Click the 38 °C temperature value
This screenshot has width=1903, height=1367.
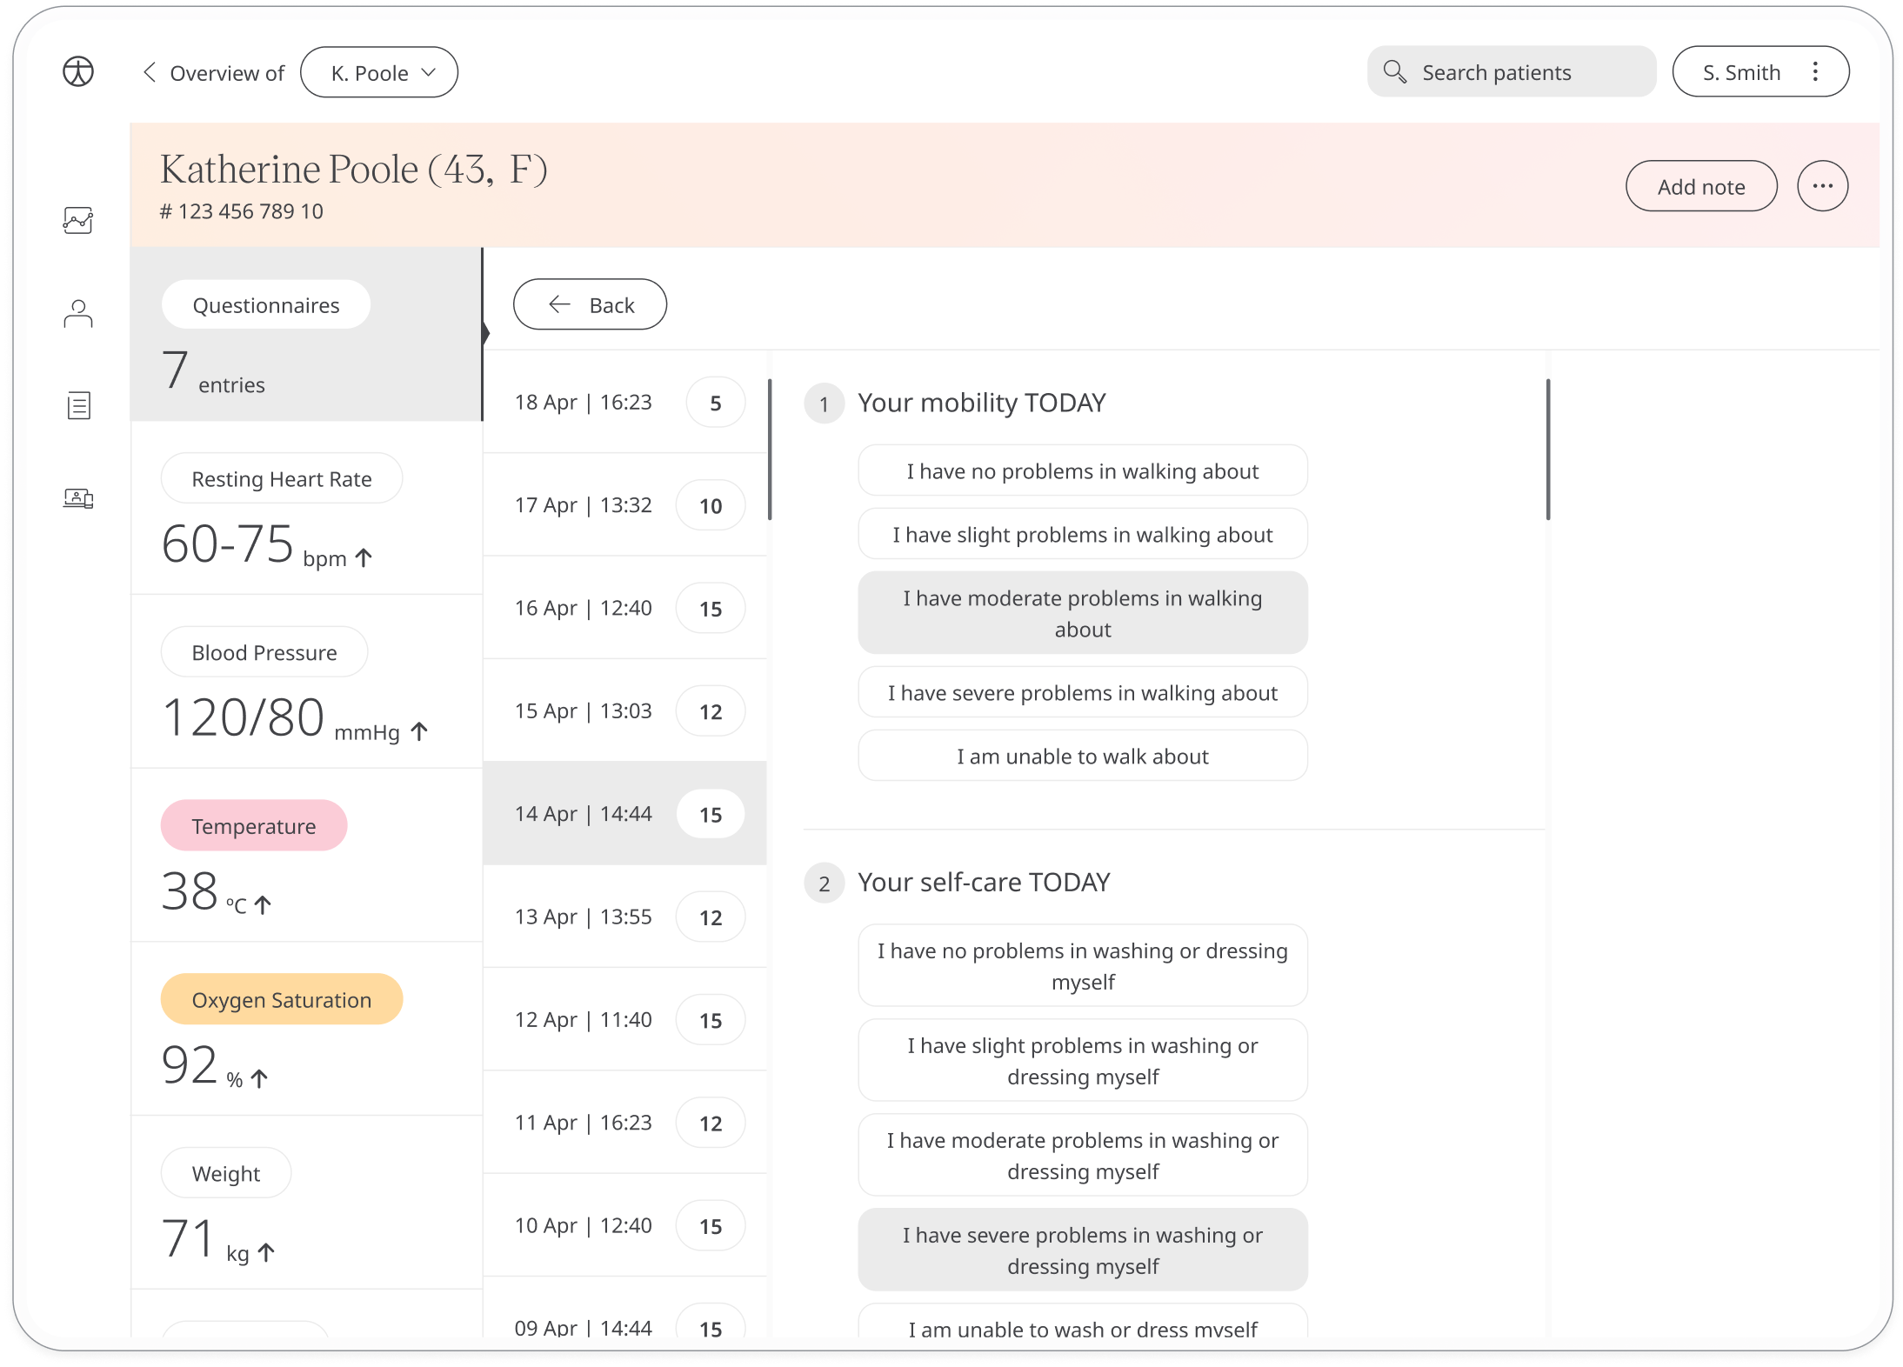(x=204, y=892)
